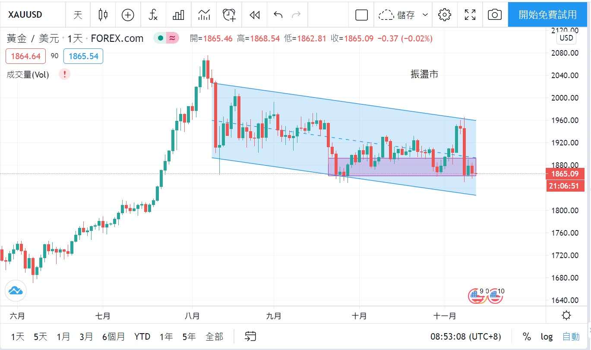The width and height of the screenshot is (591, 350).
Task: Click the 開始免費試用 free trial button
Action: click(547, 15)
